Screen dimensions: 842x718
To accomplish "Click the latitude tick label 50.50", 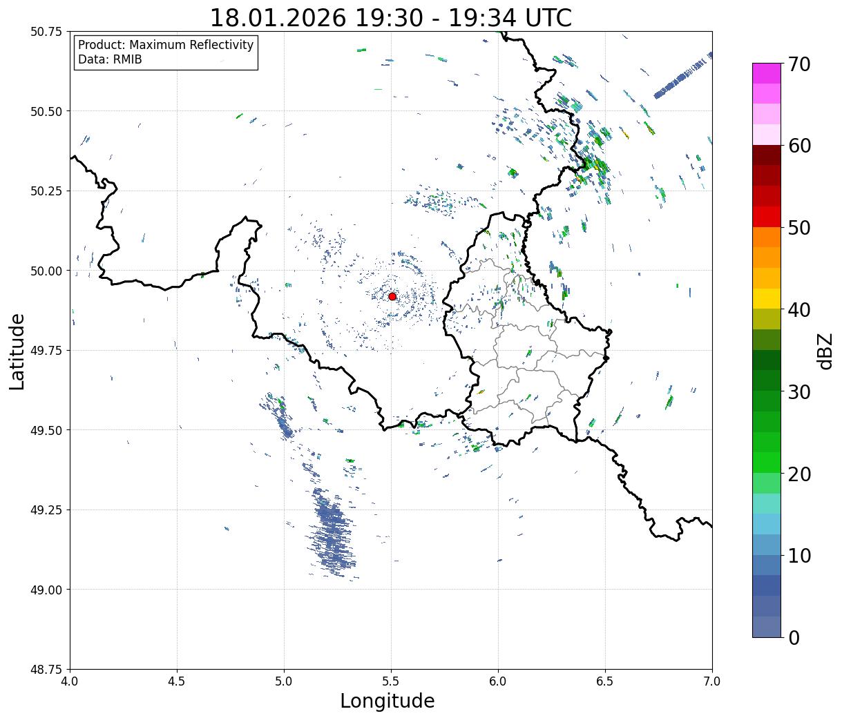I will tap(46, 111).
